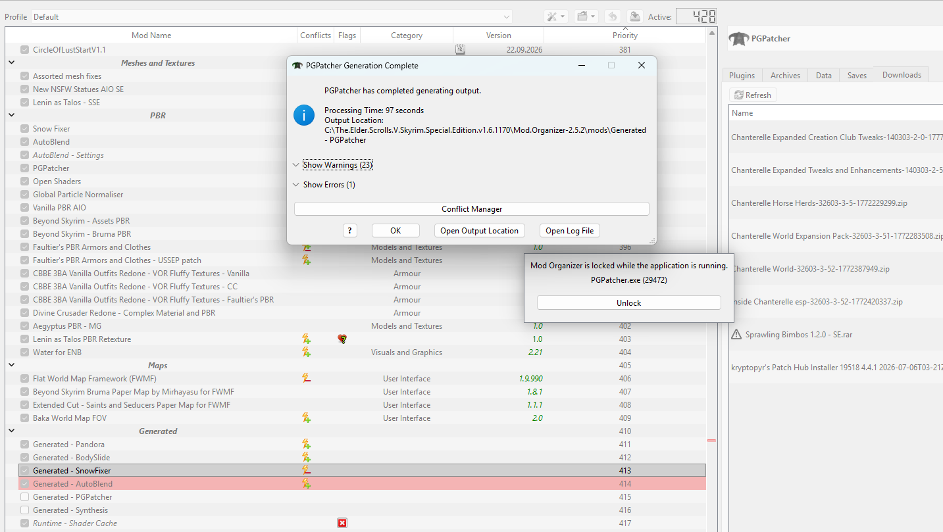Toggle the Baka World Map FOV checkbox

[24, 418]
